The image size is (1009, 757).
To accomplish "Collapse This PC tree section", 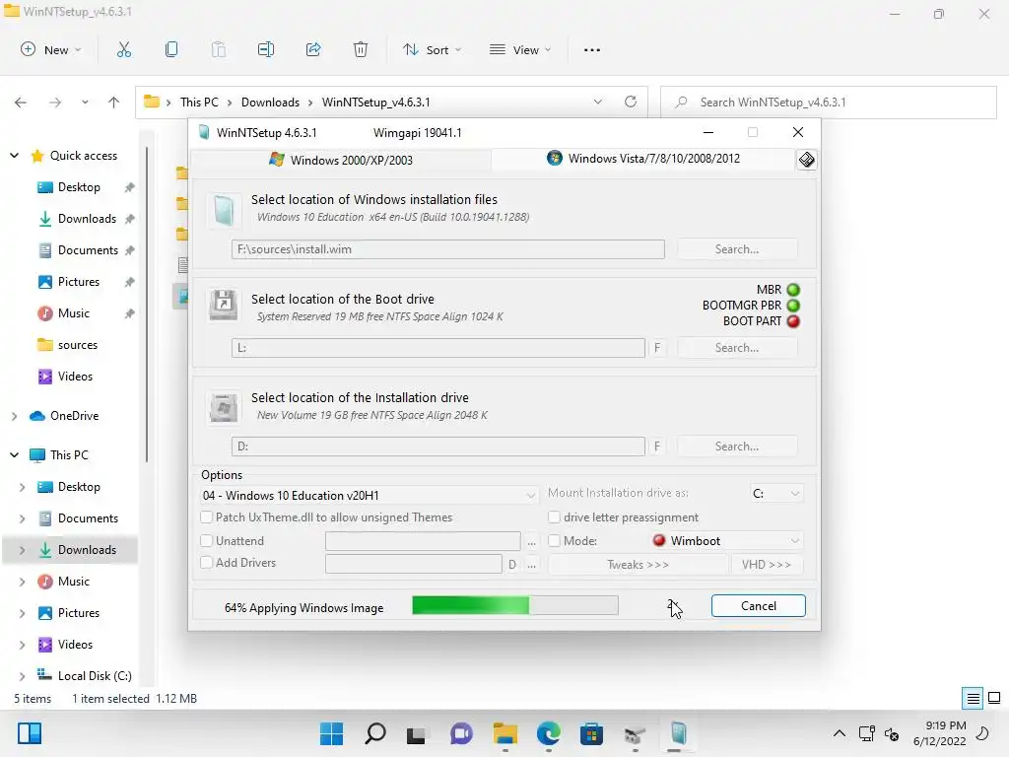I will click(x=14, y=455).
